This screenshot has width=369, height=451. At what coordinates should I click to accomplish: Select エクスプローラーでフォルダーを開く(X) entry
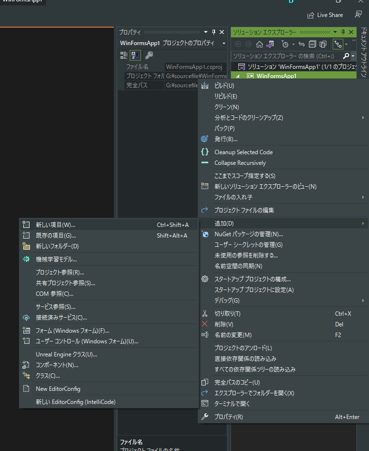click(283, 393)
